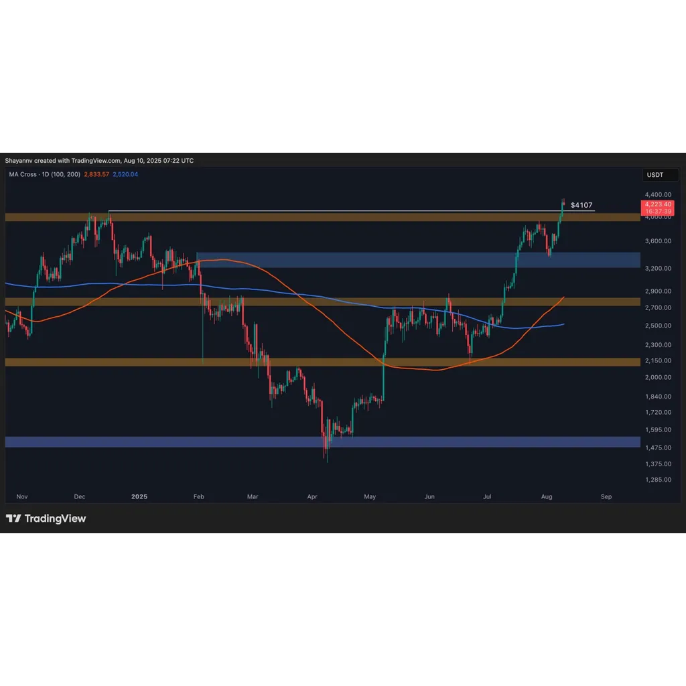The image size is (686, 686).
Task: Click the TradingView wordmark text
Action: tap(55, 519)
